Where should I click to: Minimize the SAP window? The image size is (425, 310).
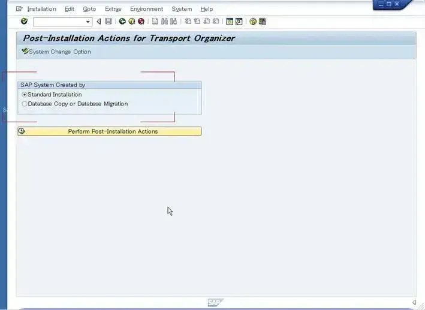381,4
